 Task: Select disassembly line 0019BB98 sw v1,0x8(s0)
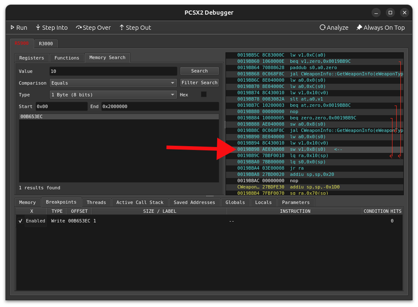[x=314, y=149]
